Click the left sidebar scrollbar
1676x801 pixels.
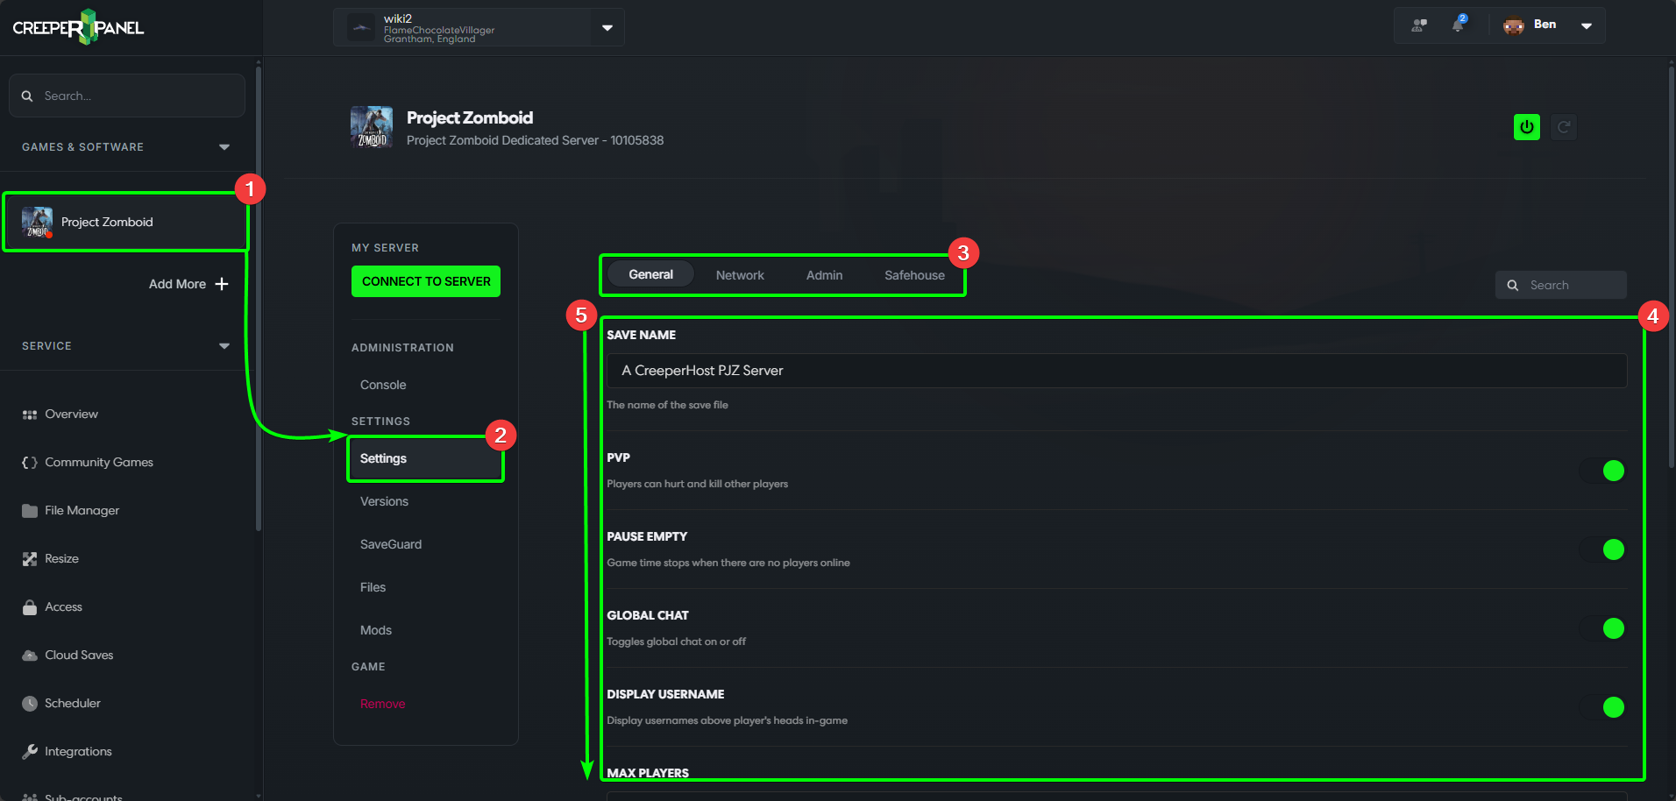(x=258, y=298)
